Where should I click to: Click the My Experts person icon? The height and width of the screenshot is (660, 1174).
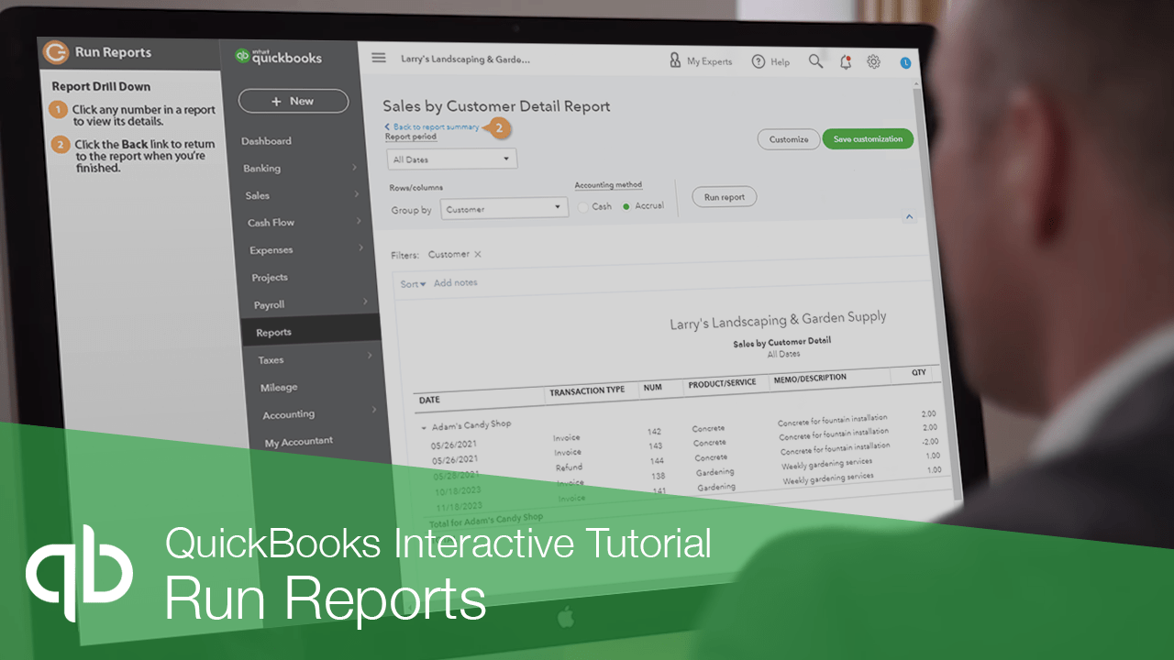tap(675, 60)
